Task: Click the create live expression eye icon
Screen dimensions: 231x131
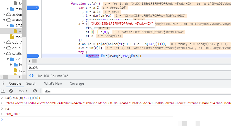Action: (x=35, y=91)
